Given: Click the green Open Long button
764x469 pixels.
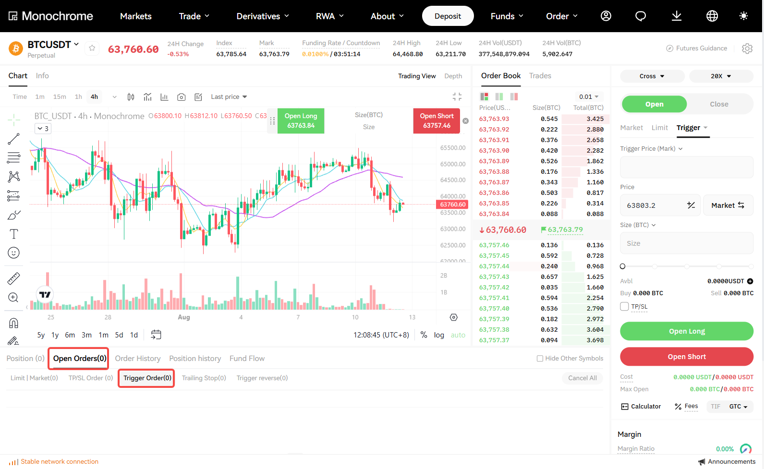Looking at the screenshot, I should (x=687, y=331).
